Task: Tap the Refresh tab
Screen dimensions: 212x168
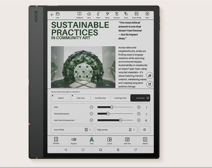Action: point(145,140)
